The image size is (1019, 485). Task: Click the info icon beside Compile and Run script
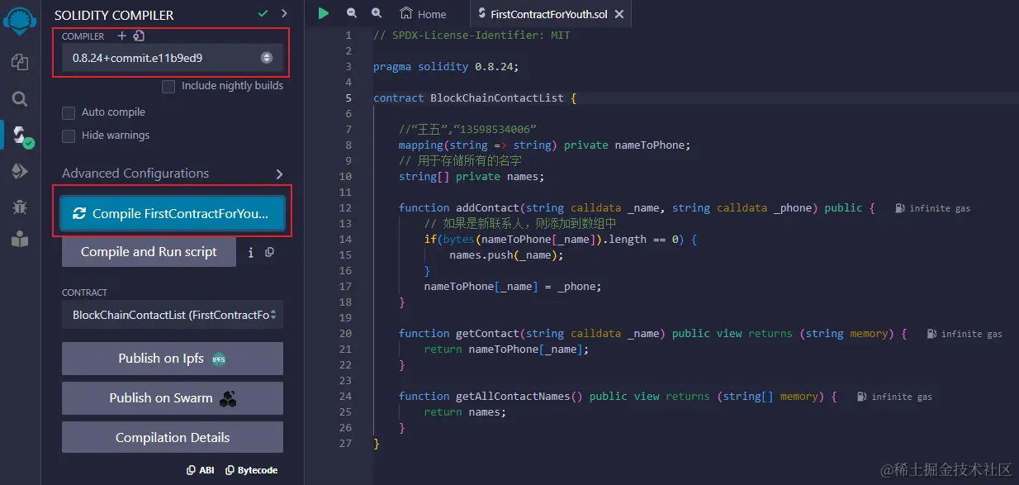pos(250,252)
